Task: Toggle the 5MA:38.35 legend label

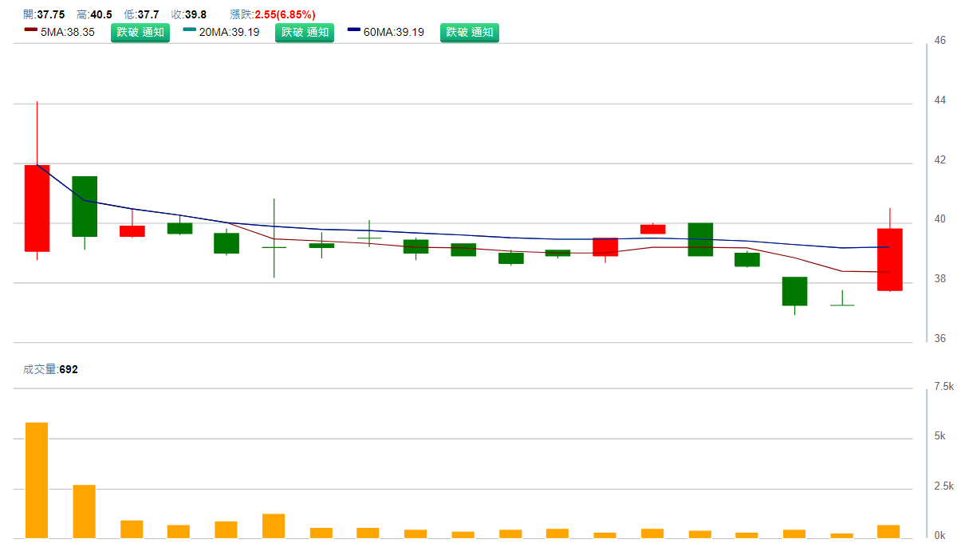Action: [x=68, y=33]
